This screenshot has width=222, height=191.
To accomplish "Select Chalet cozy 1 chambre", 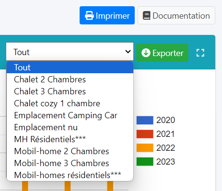I will click(x=70, y=103).
